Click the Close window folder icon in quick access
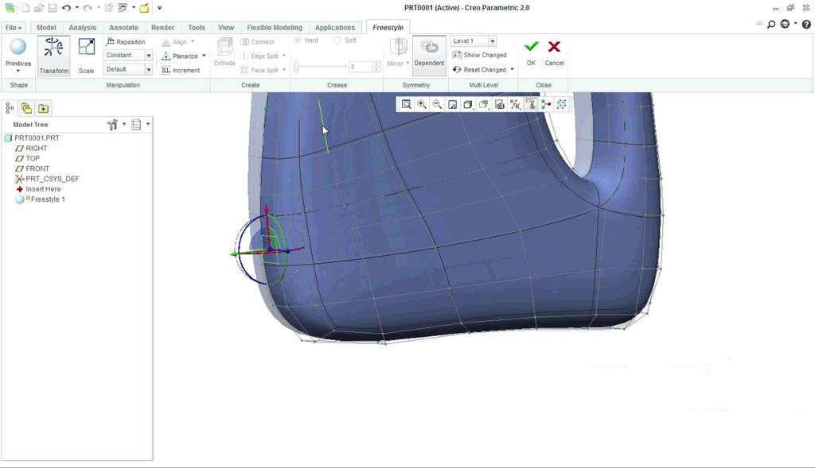815x468 pixels. click(145, 8)
